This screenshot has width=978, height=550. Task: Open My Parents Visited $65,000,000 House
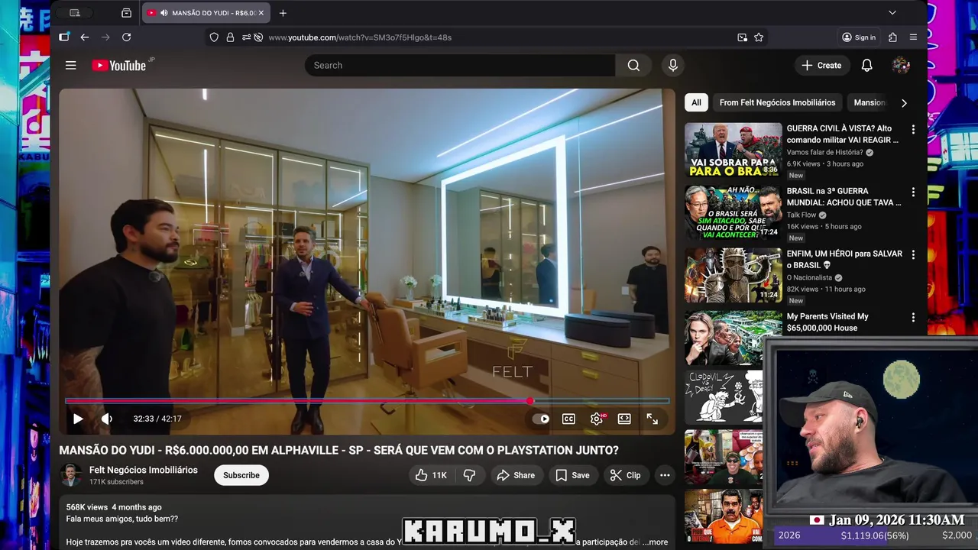tap(827, 322)
